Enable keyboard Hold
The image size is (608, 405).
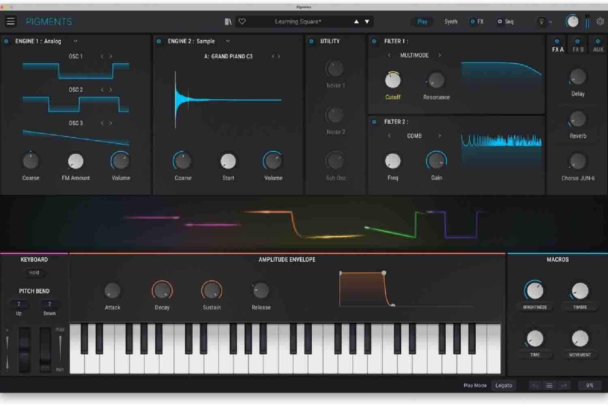point(34,273)
